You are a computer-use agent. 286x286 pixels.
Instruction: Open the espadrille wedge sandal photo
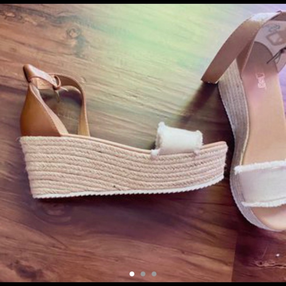[x=143, y=143]
